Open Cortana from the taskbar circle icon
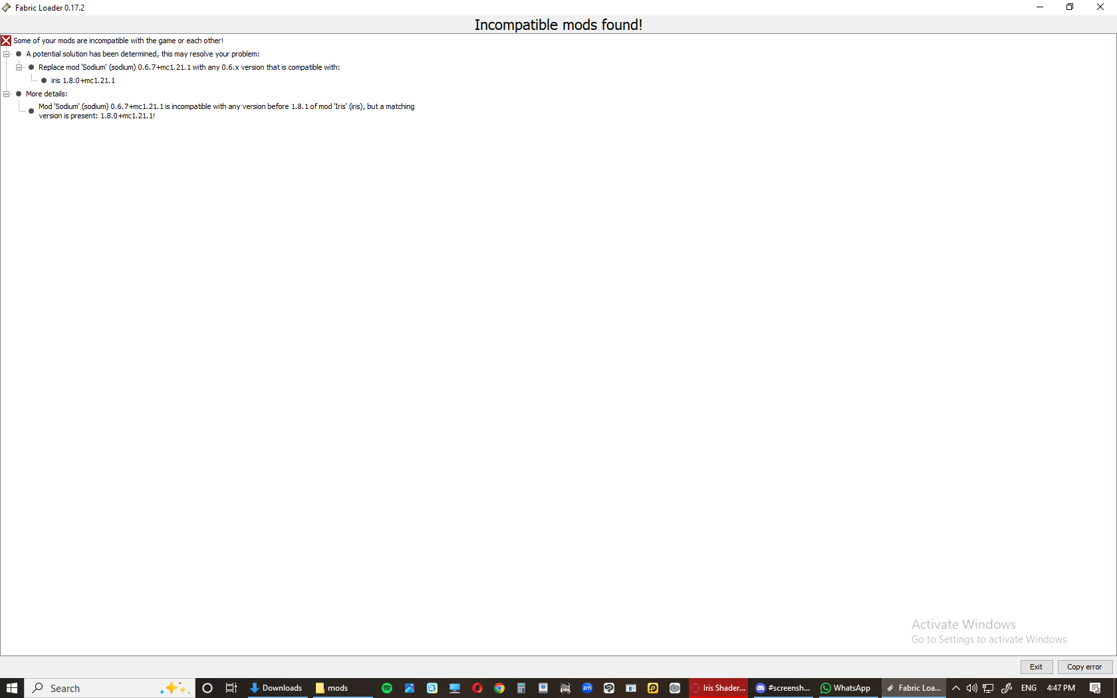1117x698 pixels. (x=207, y=688)
